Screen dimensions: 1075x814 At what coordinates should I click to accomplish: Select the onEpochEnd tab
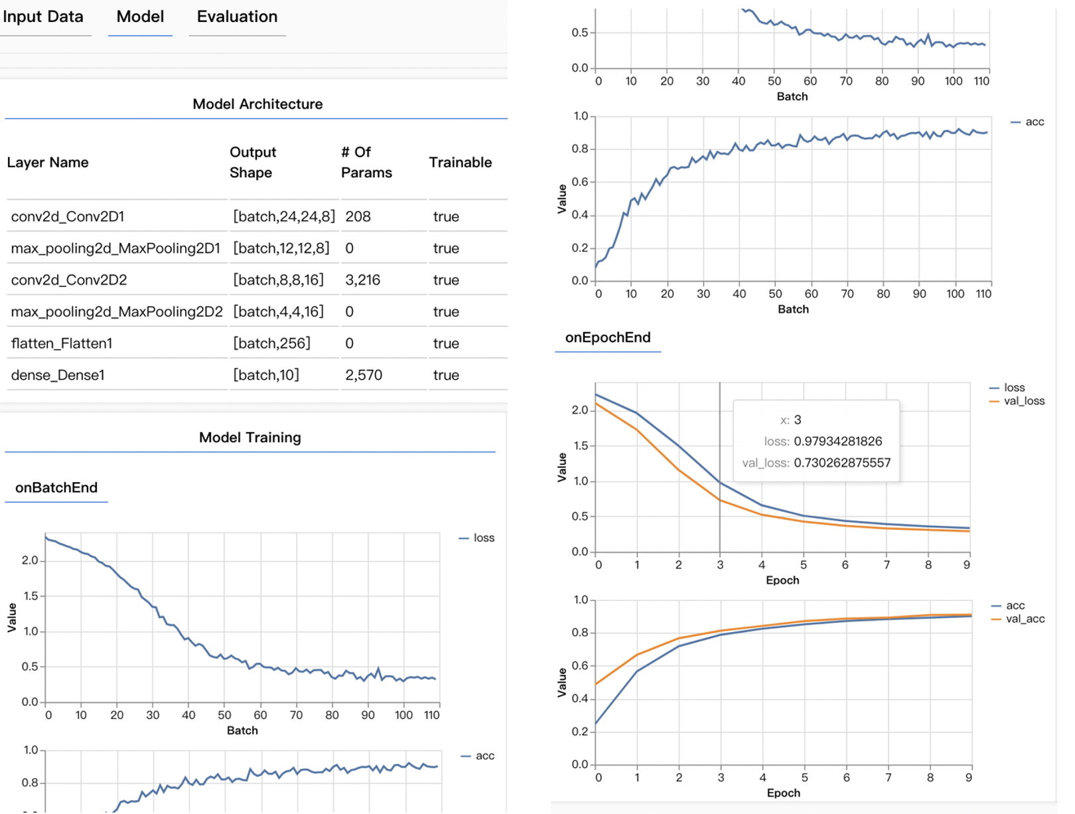[608, 337]
